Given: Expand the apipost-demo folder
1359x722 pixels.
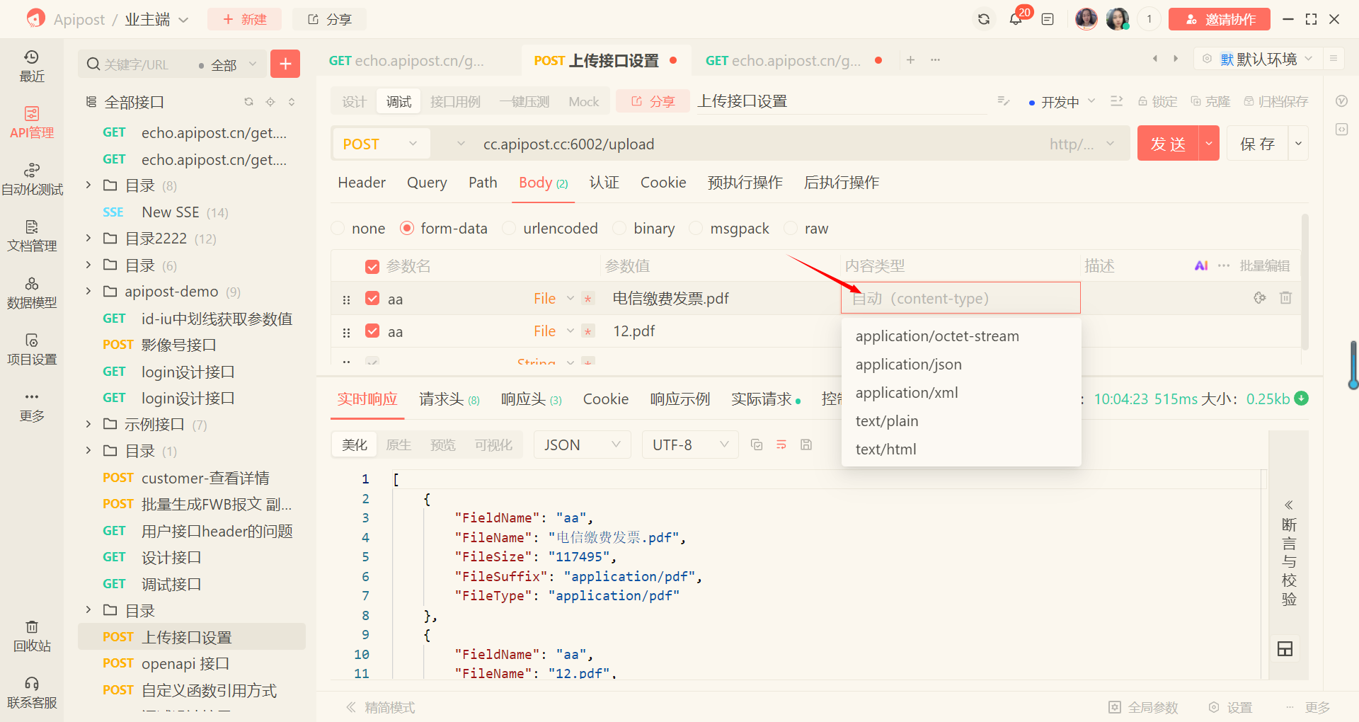Looking at the screenshot, I should tap(88, 291).
